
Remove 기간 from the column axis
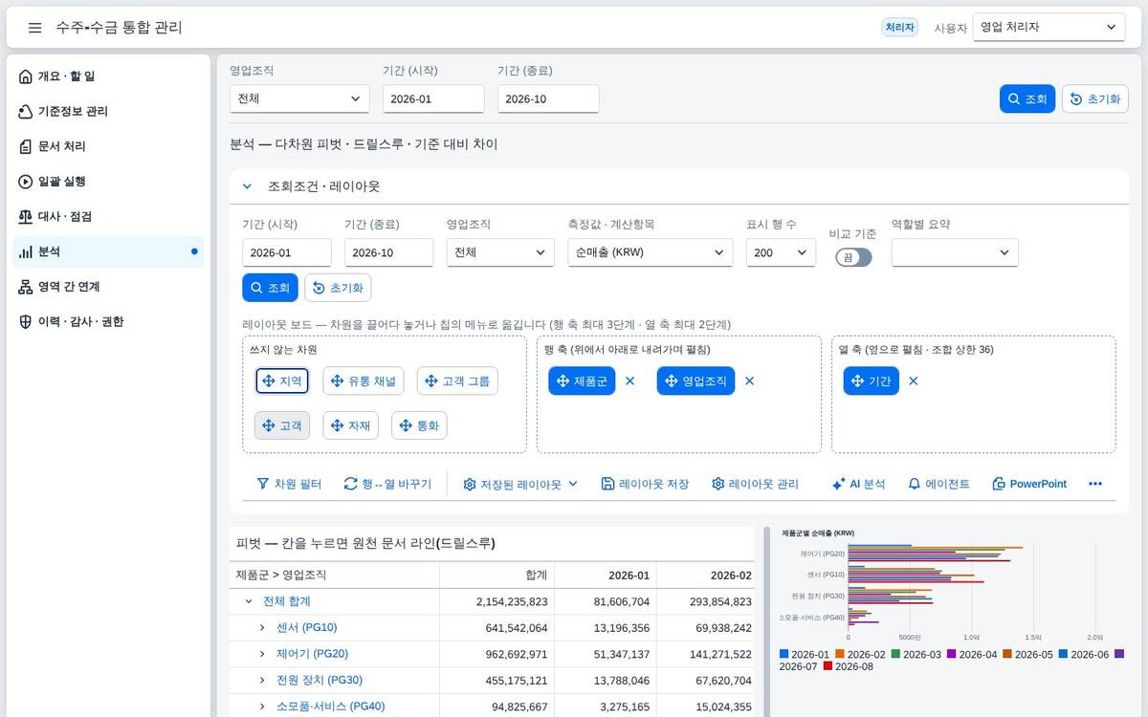tap(914, 380)
